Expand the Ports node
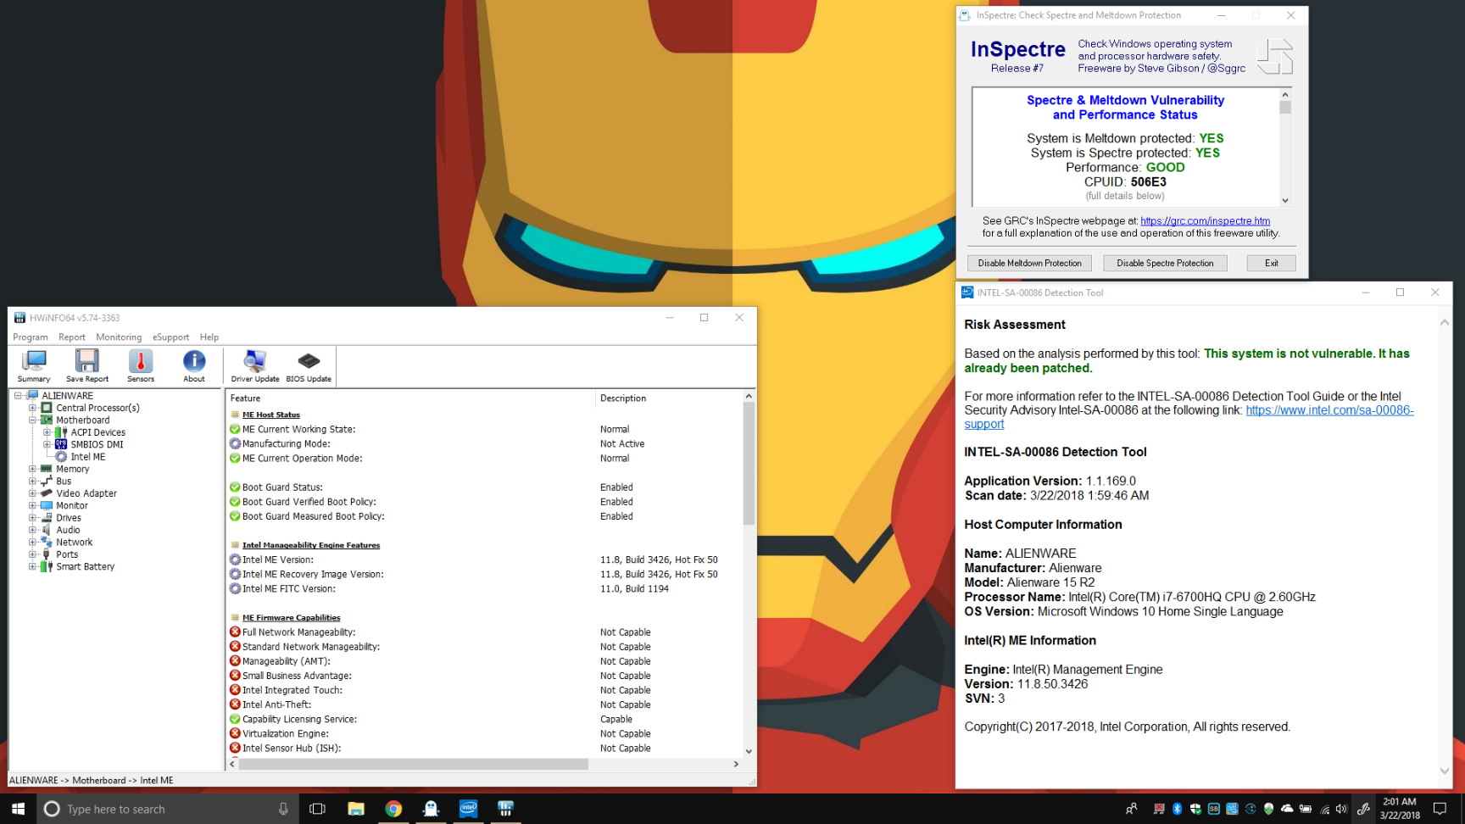 pyautogui.click(x=32, y=554)
